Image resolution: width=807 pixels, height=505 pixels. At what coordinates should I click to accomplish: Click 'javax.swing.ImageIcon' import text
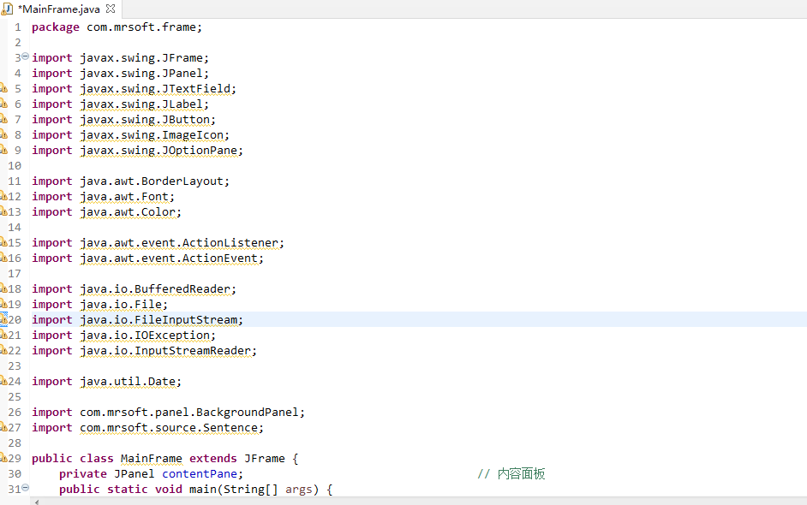[x=152, y=134]
